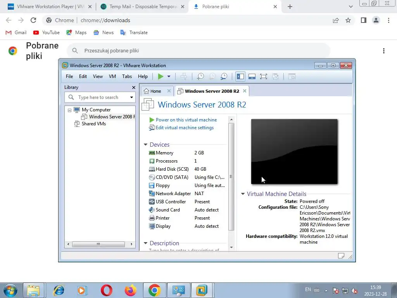This screenshot has width=397, height=298.
Task: Open the Snapshot Manager toolbar icon
Action: pos(224,76)
